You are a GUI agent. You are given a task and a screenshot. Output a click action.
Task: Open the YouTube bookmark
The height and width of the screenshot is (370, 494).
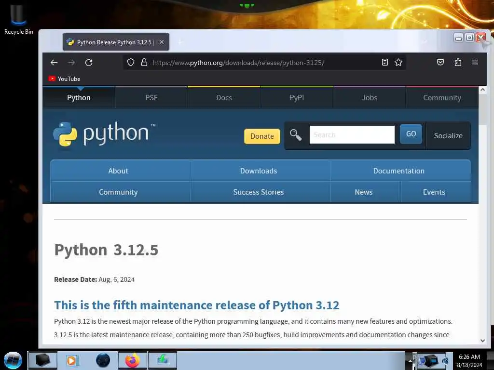pos(65,79)
